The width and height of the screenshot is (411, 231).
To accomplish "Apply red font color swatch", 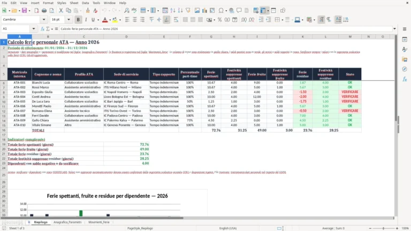I will (105, 20).
